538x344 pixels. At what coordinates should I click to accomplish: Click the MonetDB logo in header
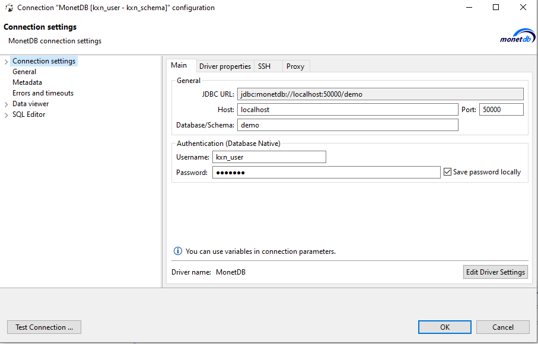click(517, 36)
